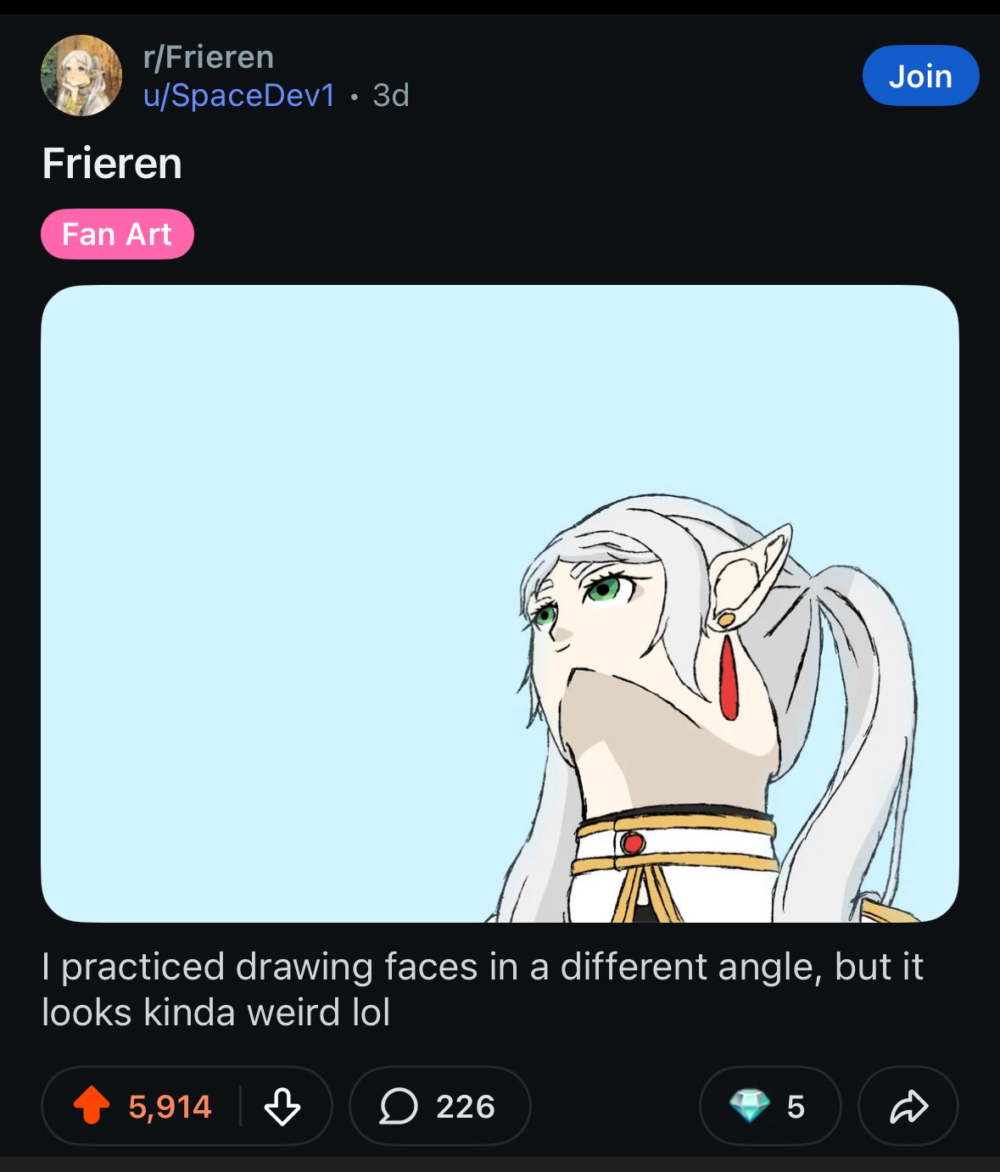Click the 5,914 upvote score
Screen dimensions: 1000x1172
170,1106
